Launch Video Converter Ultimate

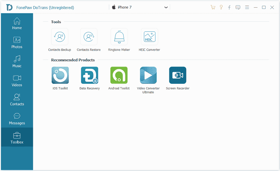148,75
